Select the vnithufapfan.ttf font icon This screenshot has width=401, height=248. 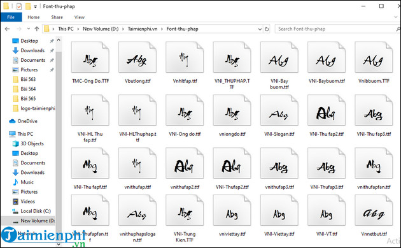tap(374, 163)
